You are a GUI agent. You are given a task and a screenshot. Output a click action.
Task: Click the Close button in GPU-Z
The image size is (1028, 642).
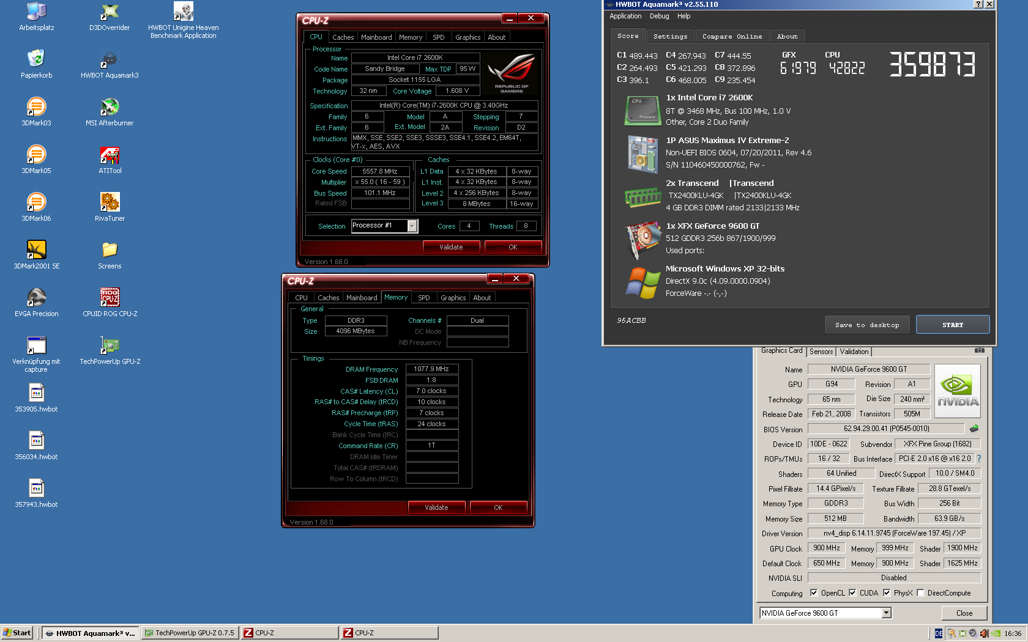click(x=964, y=613)
